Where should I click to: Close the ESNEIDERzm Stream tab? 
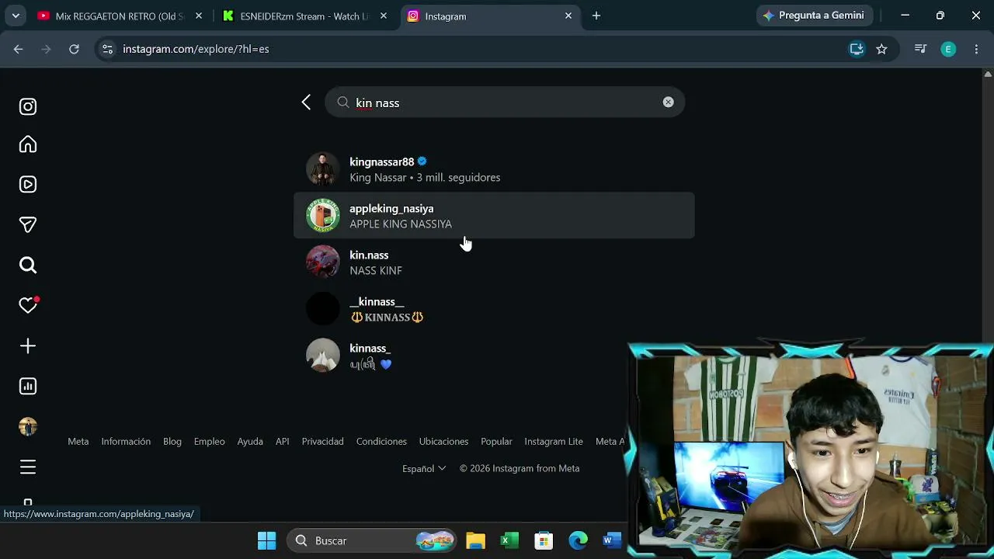pyautogui.click(x=384, y=16)
